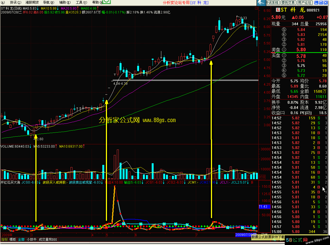Viewport: 330px width, 245px height.
Task: Click the buy-1 price 5.78 in 买盘
Action: click(301, 56)
